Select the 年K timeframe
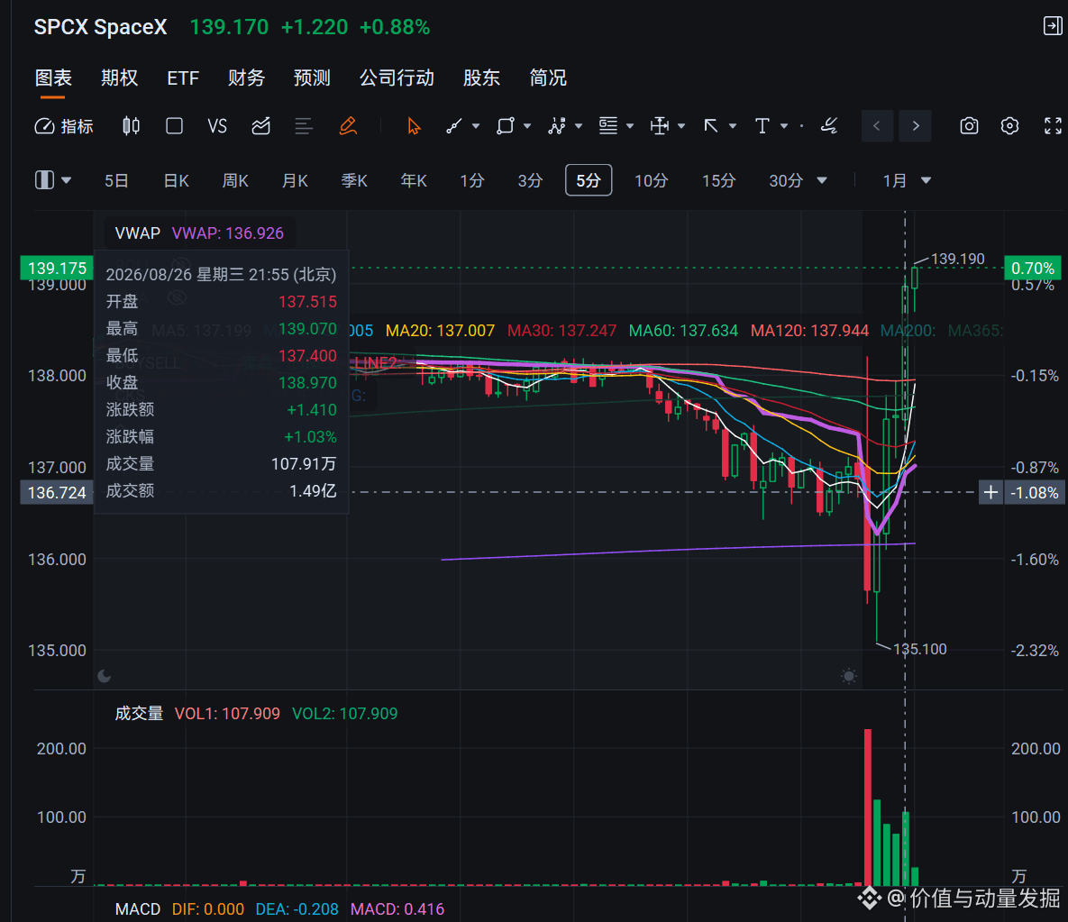1068x922 pixels. click(414, 180)
